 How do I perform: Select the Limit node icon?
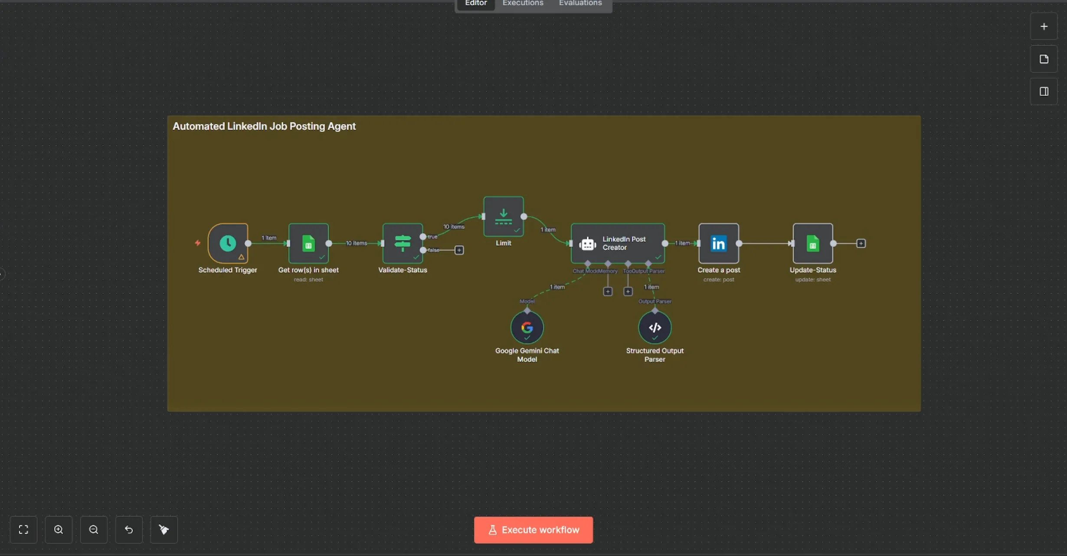(x=504, y=216)
